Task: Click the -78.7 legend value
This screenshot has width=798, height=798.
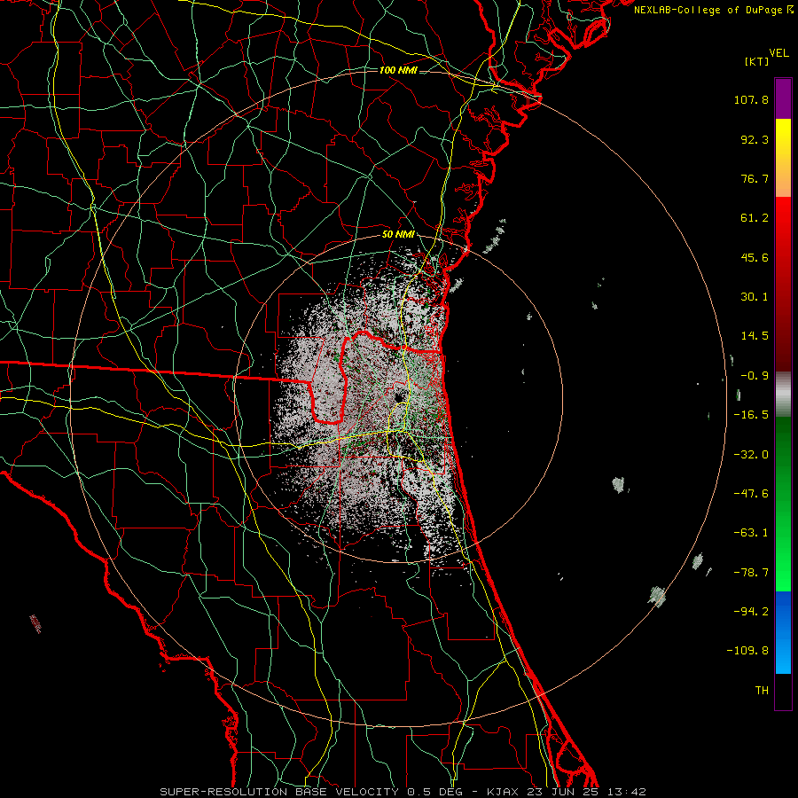Action: (x=751, y=573)
